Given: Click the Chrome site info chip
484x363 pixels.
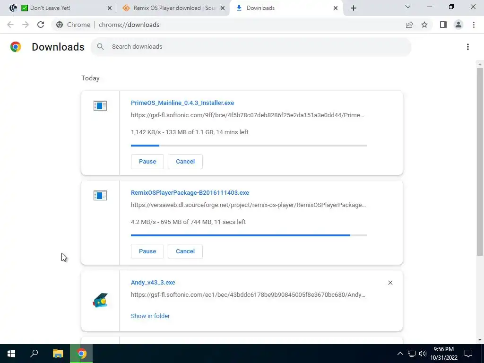Looking at the screenshot, I should click(74, 25).
